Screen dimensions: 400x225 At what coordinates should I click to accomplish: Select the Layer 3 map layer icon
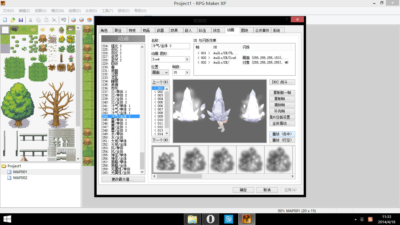pos(89,20)
